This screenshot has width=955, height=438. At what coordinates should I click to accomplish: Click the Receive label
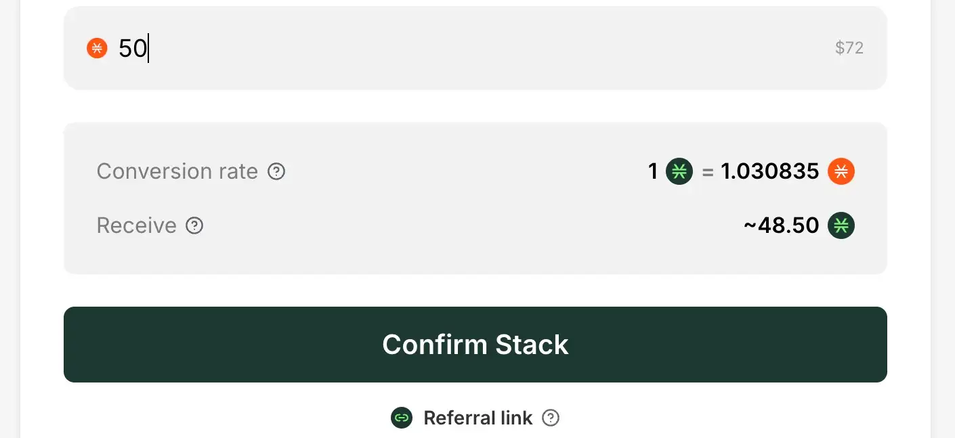tap(136, 225)
